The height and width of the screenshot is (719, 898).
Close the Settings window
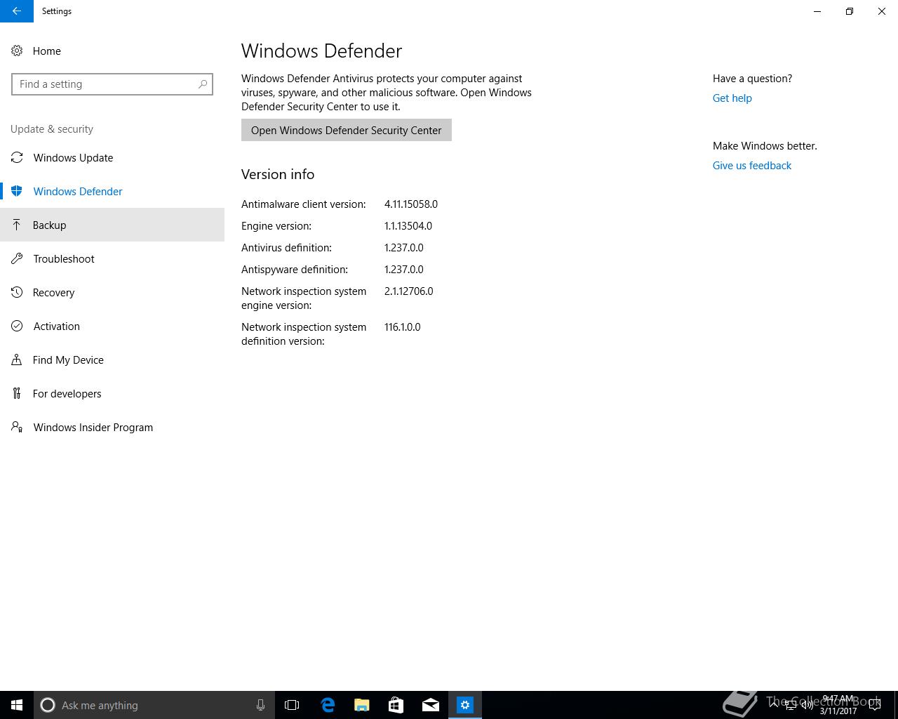pos(882,11)
